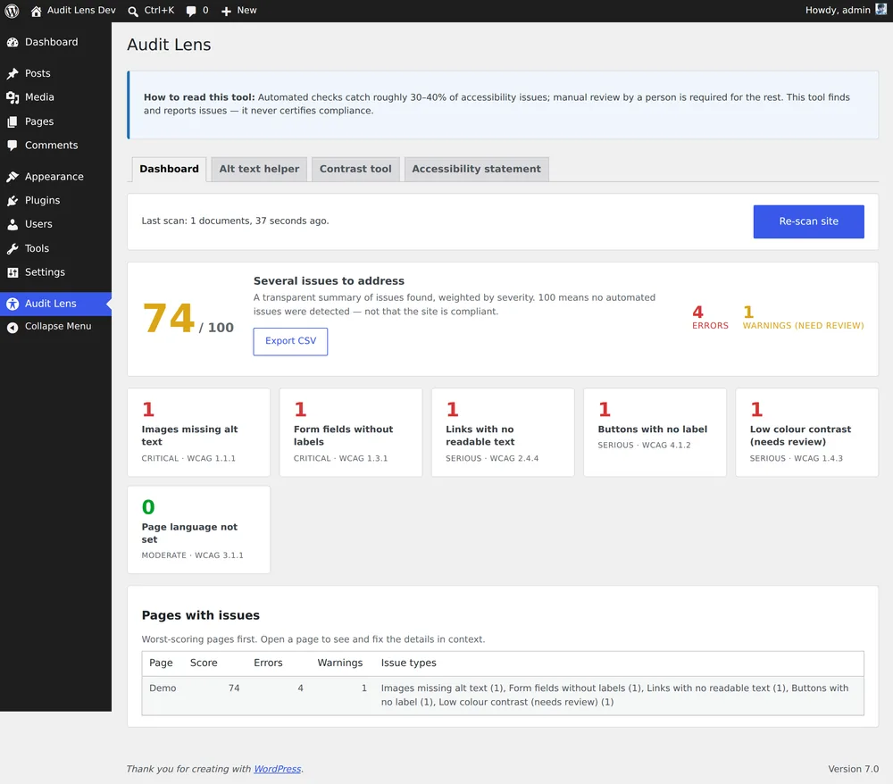Switch to the Alt text helper tab
The height and width of the screenshot is (784, 893).
pyautogui.click(x=259, y=169)
